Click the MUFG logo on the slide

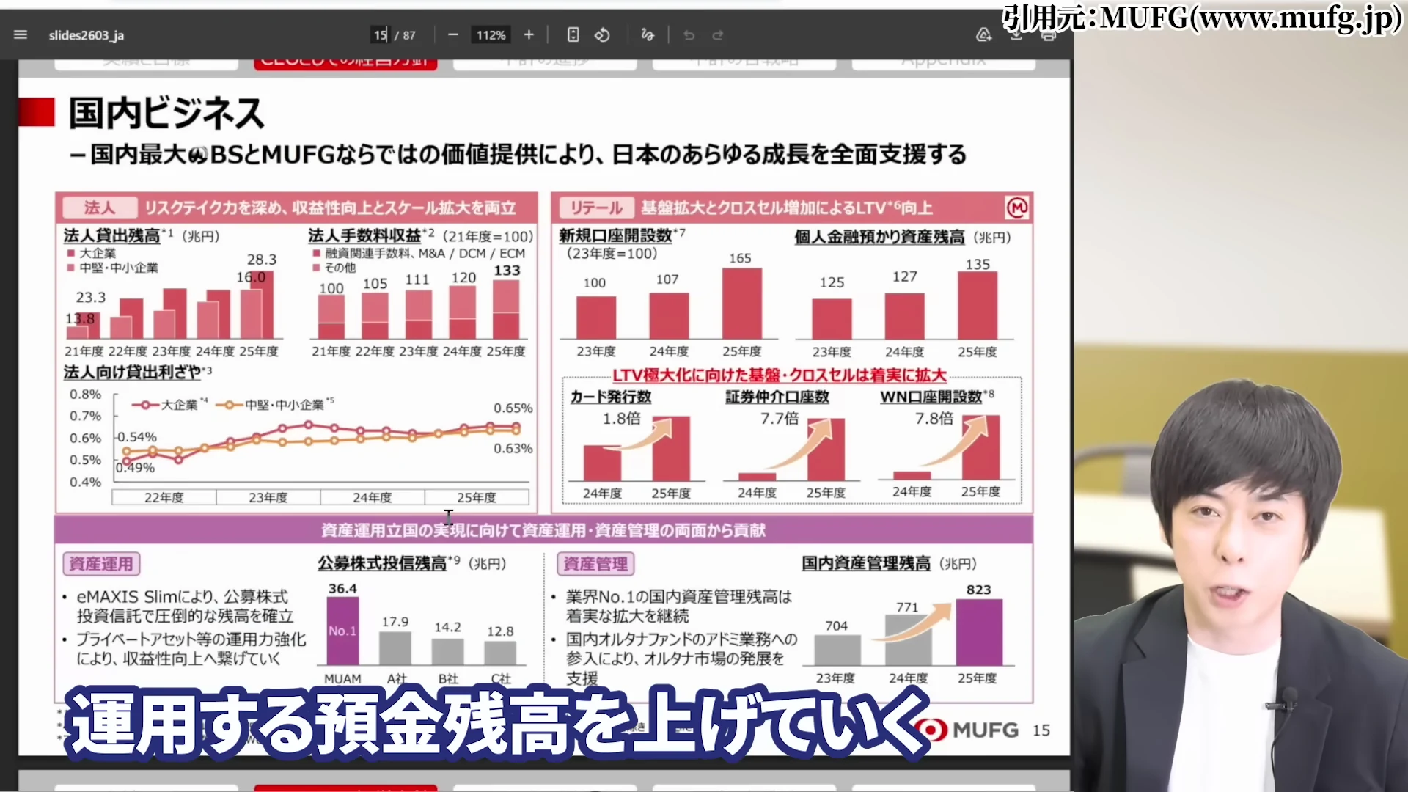tap(967, 730)
